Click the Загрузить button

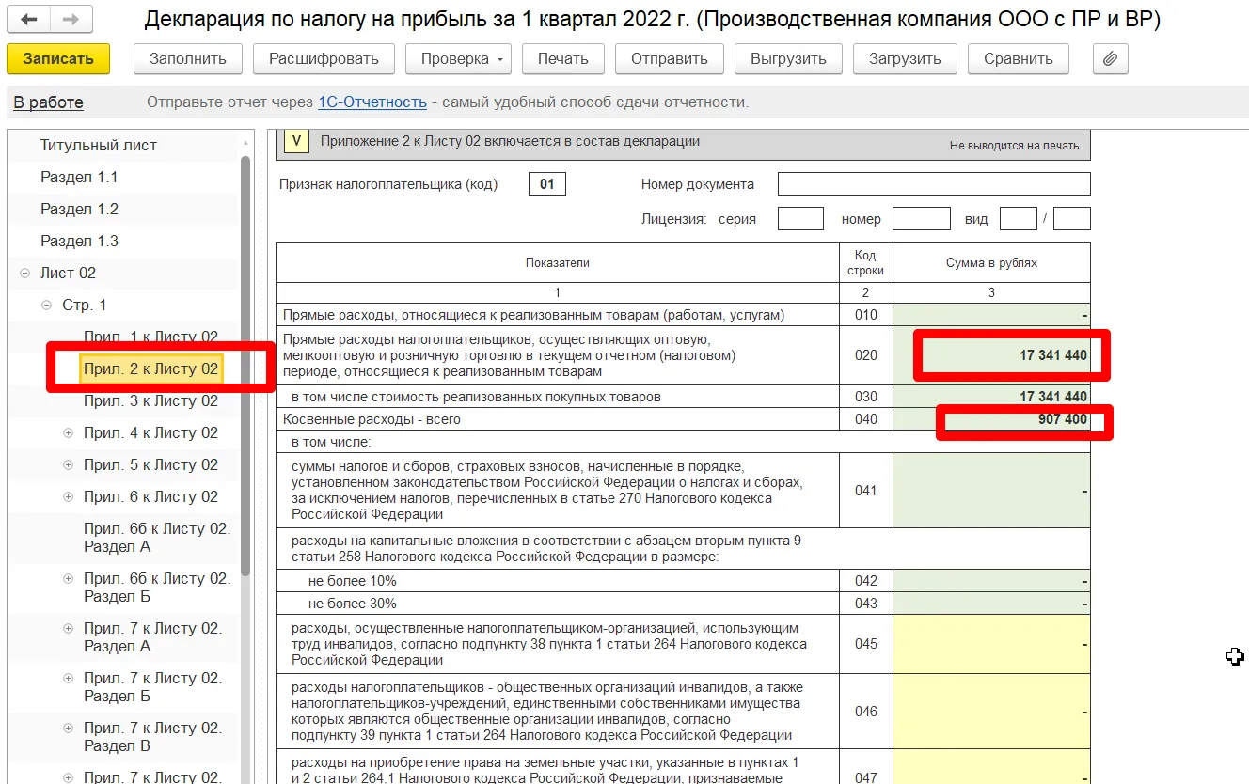point(905,58)
